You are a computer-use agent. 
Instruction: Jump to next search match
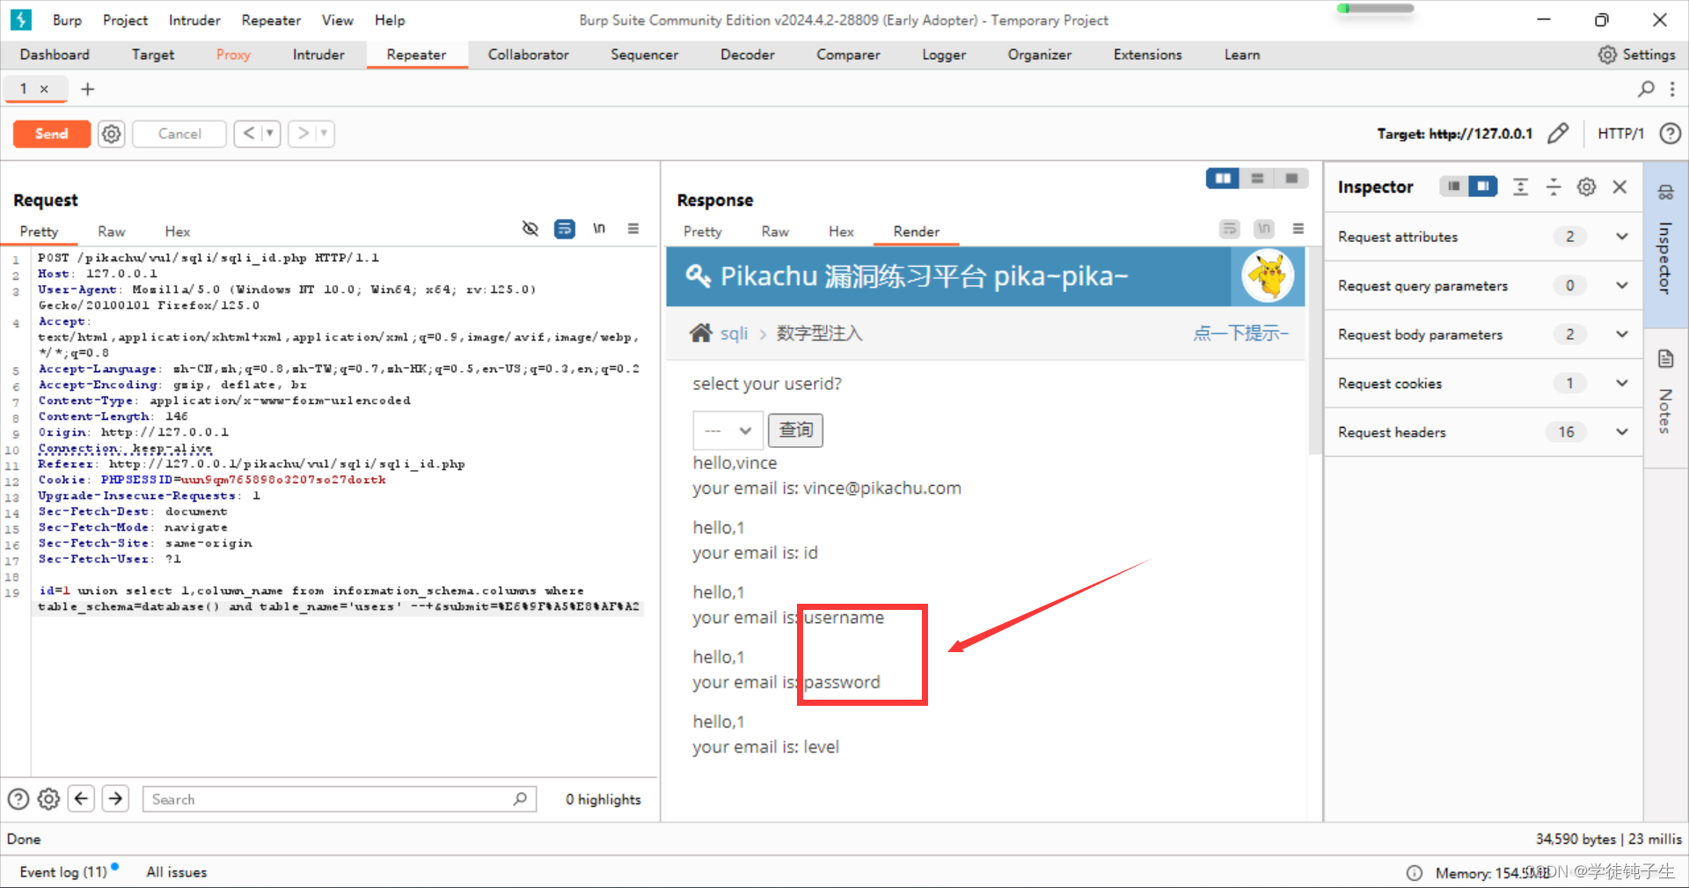(x=115, y=799)
